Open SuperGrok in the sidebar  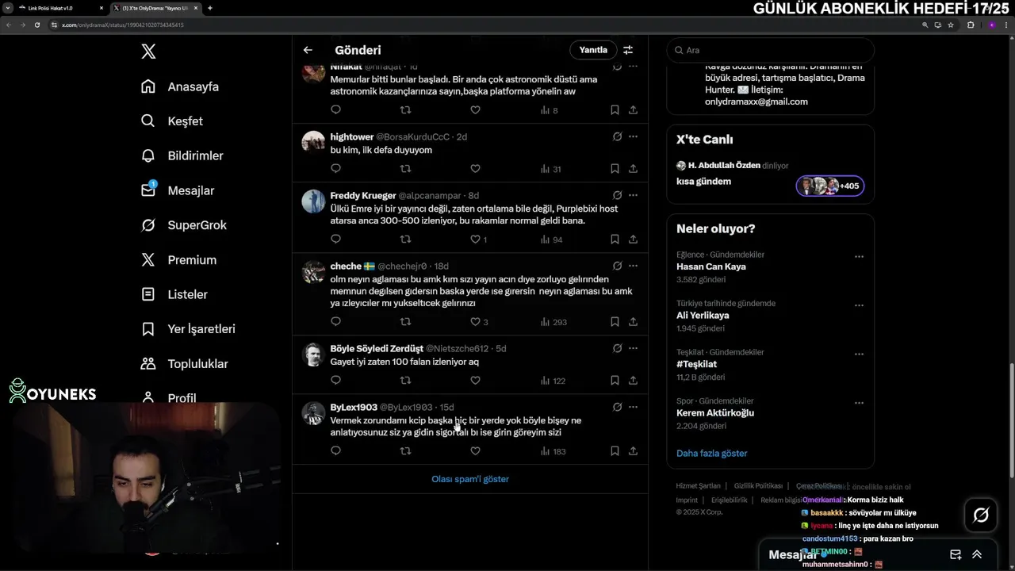[184, 225]
